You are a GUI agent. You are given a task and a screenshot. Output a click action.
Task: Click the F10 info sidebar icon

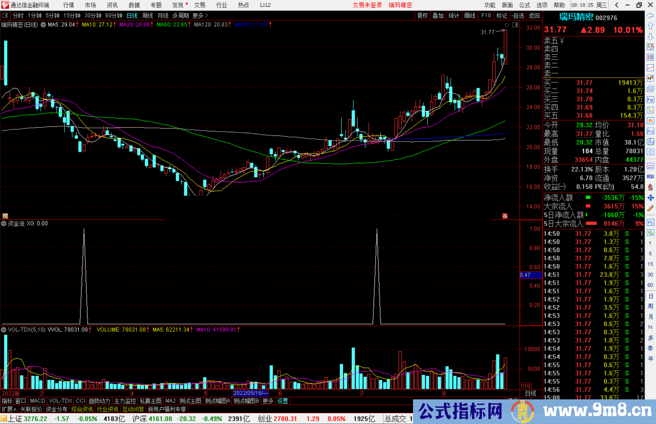coord(650,100)
